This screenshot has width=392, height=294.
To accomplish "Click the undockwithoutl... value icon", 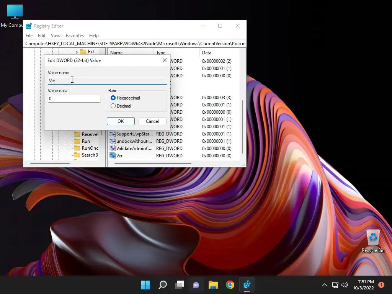I will click(x=113, y=141).
